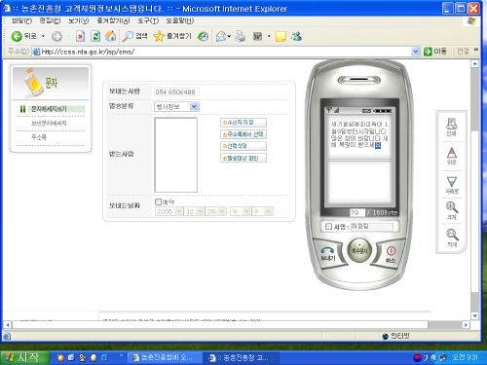Click the phone's red cancel button
The width and height of the screenshot is (487, 365).
[x=391, y=254]
